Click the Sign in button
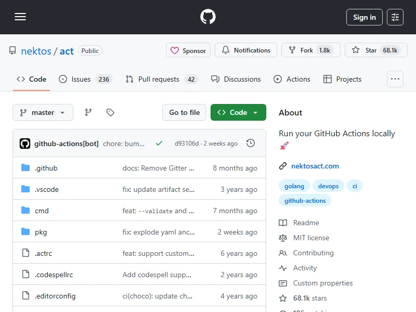Image resolution: width=416 pixels, height=312 pixels. coord(364,17)
